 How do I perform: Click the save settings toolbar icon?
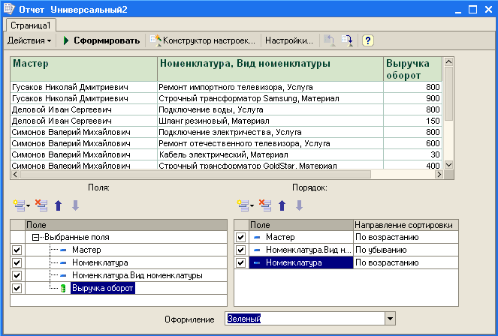(347, 40)
